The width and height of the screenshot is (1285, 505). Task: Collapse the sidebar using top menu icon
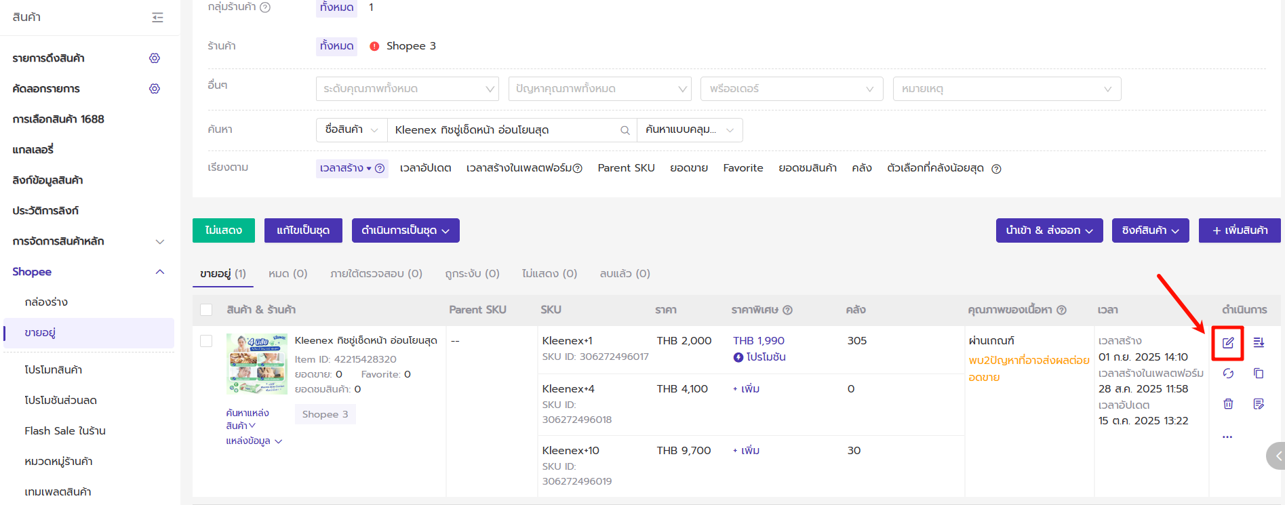[157, 18]
